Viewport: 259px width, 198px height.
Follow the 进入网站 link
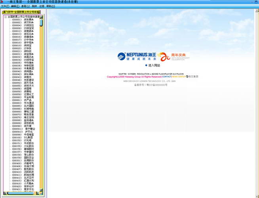154,65
